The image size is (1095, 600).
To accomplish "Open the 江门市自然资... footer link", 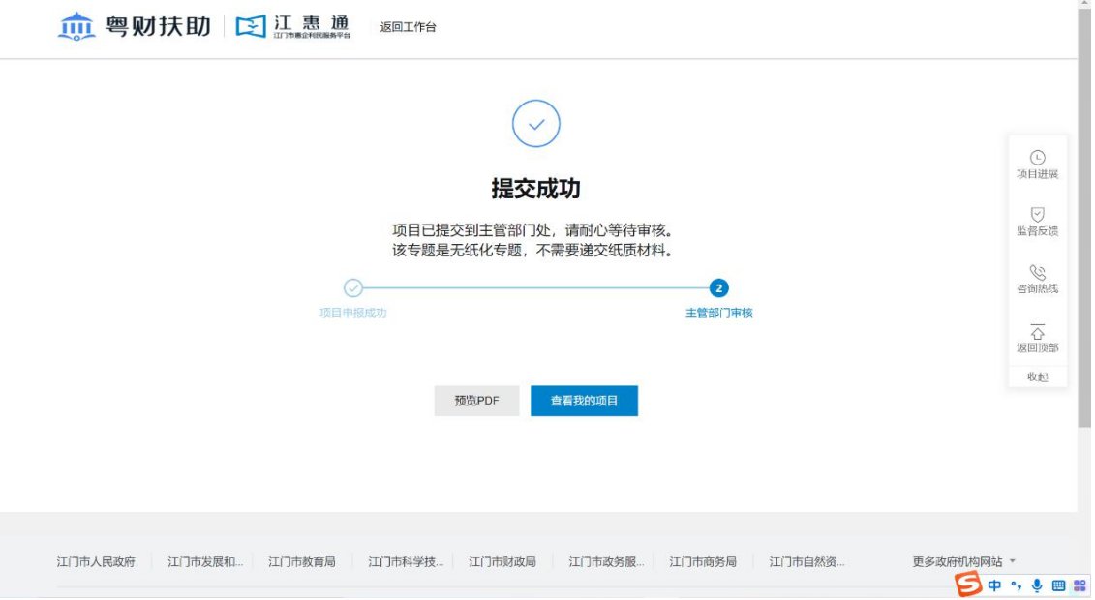I will pos(808,563).
